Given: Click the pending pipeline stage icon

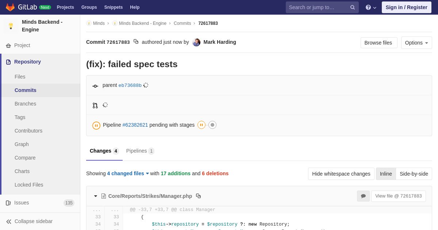Looking at the screenshot, I should (201, 125).
